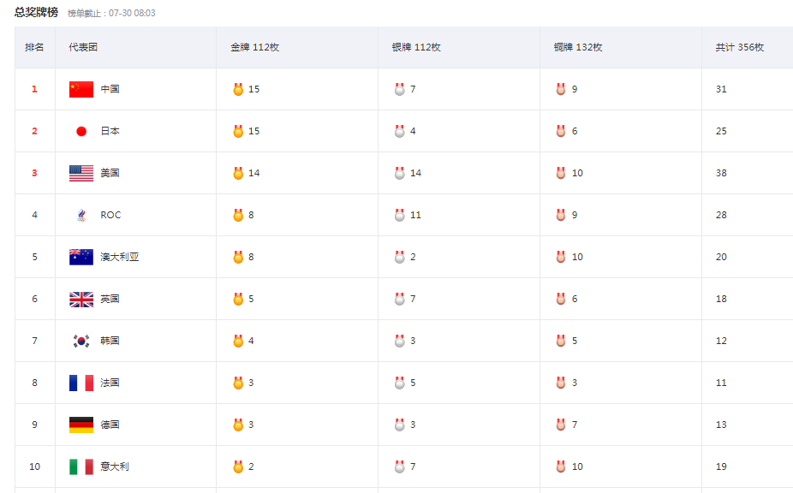Select the 中国 team name
Image resolution: width=793 pixels, height=493 pixels.
point(110,90)
